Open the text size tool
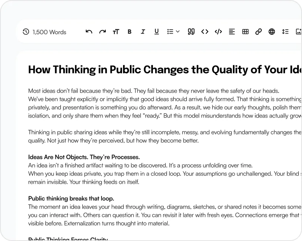Viewport: 302px width, 241px height. (116, 32)
